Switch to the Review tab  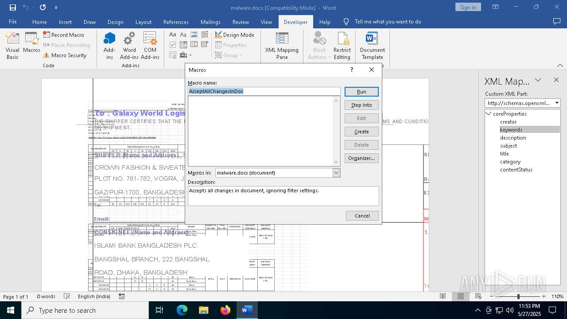tap(241, 22)
